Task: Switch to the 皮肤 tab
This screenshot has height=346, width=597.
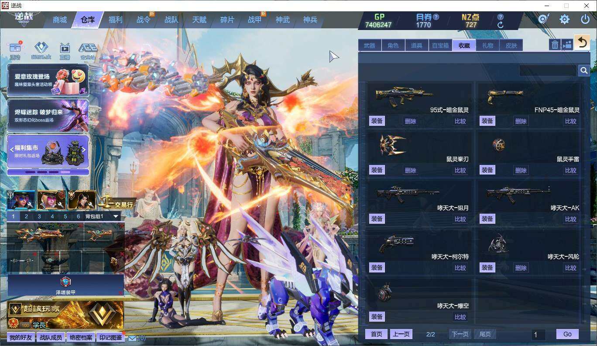Action: point(511,45)
